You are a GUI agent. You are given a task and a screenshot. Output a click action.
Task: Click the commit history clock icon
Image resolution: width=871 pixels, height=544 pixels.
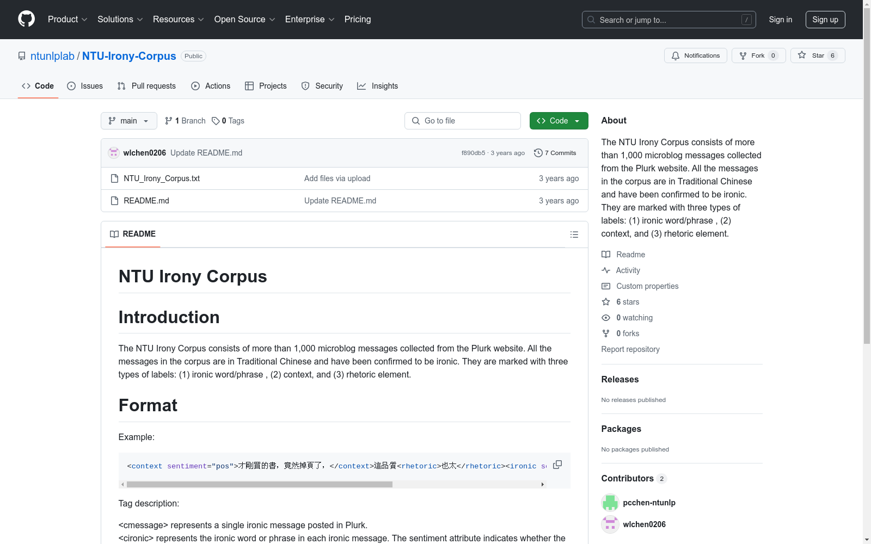point(538,153)
